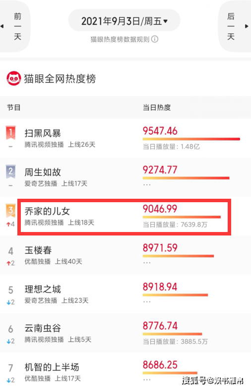Open the date dropdown for 2021年9月3日

tap(124, 21)
